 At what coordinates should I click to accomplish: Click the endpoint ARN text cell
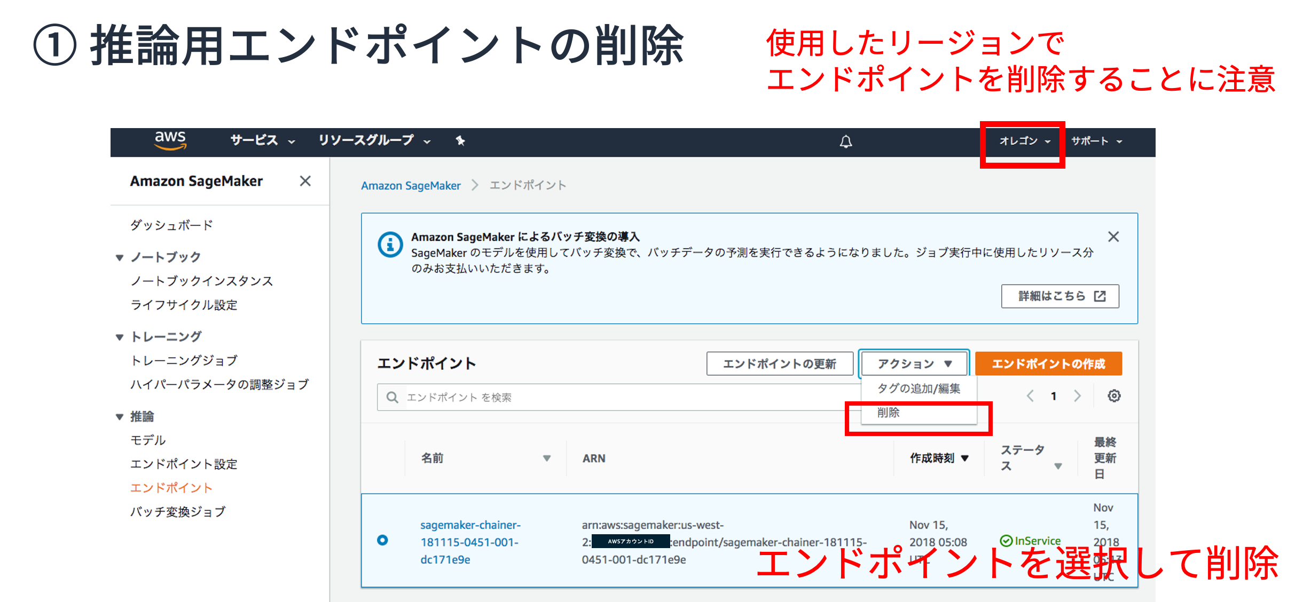[725, 542]
